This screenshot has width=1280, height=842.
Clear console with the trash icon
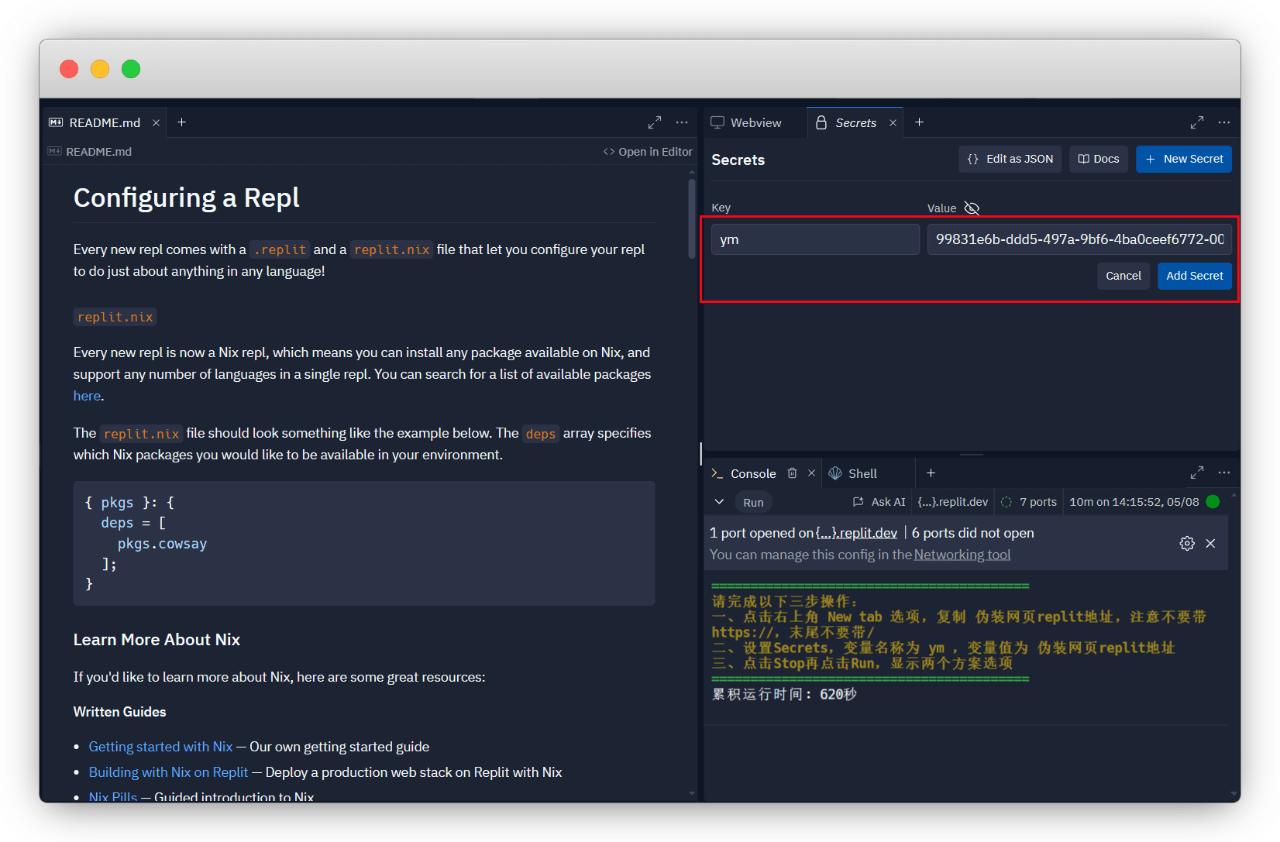tap(792, 473)
